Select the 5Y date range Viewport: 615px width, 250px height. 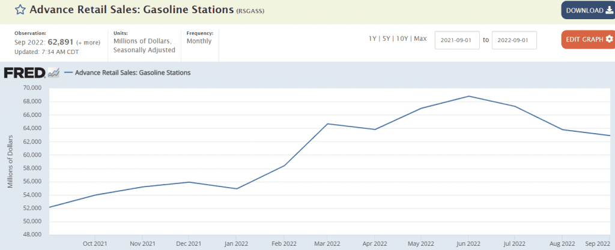(386, 39)
